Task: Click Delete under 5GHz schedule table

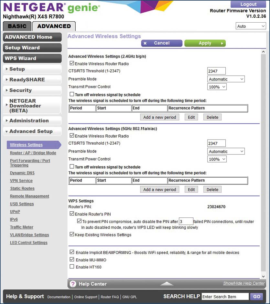Action: (x=212, y=190)
